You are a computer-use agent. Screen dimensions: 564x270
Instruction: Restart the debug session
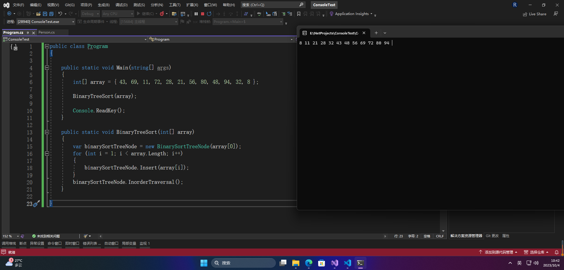209,14
